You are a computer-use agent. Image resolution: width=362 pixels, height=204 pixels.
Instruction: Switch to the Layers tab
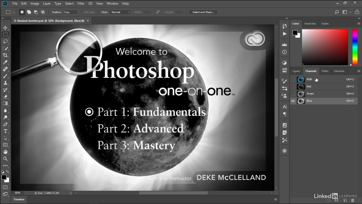(x=296, y=71)
